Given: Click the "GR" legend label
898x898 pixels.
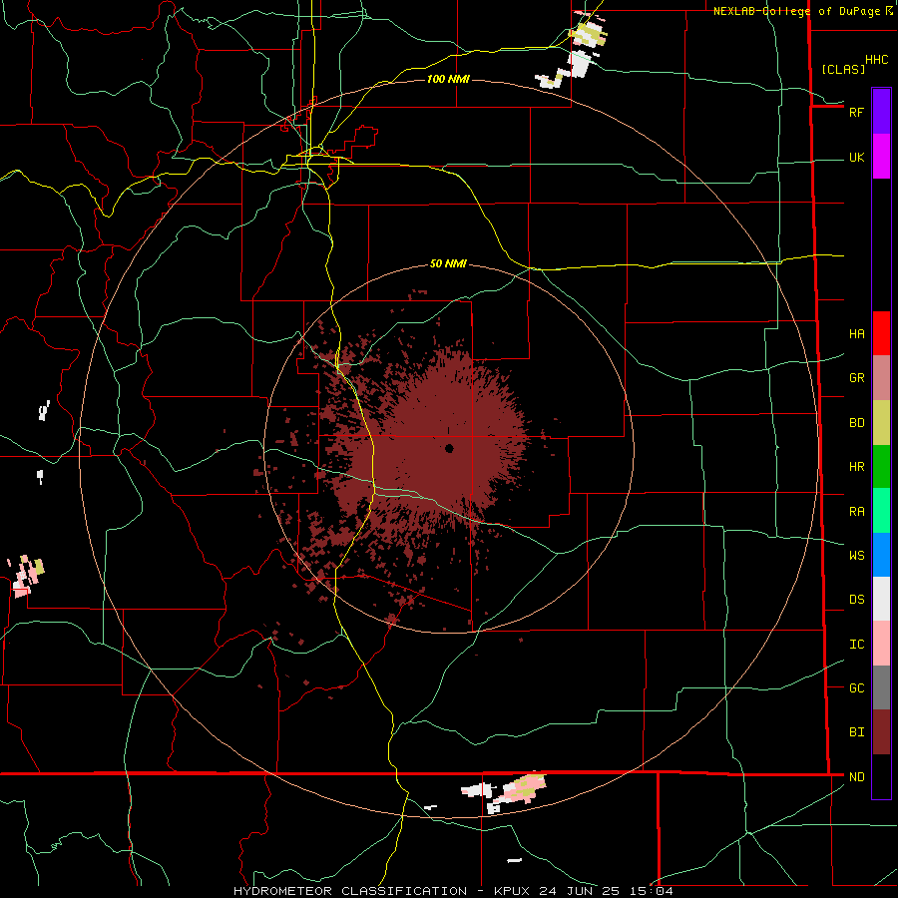Looking at the screenshot, I should (856, 378).
